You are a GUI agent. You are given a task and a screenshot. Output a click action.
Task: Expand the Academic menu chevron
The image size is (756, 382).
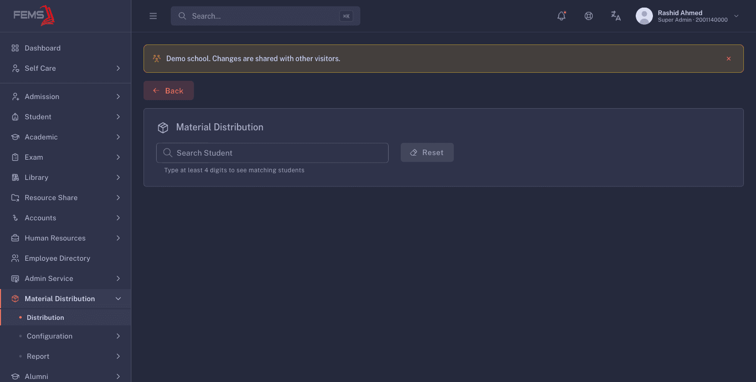tap(118, 137)
